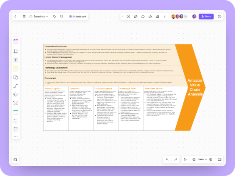Open the page settings icon at bottom left
This screenshot has height=176, width=235.
click(15, 159)
